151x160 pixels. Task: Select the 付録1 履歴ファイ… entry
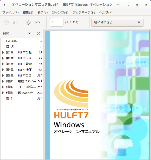22,81
